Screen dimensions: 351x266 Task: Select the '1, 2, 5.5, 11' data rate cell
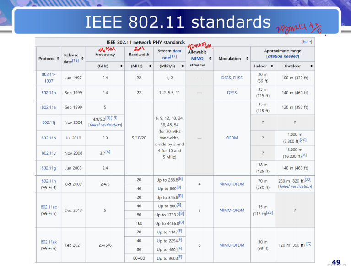pos(169,92)
